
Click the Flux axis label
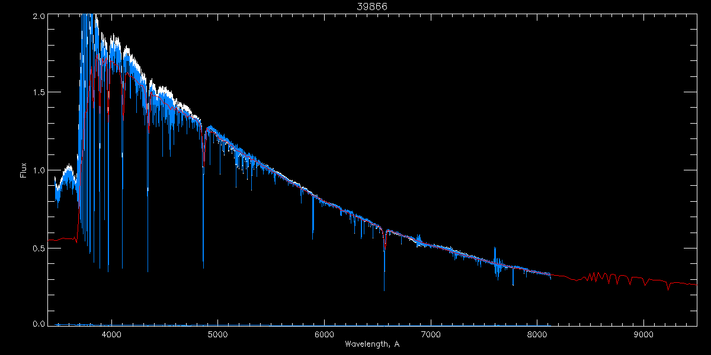pyautogui.click(x=24, y=170)
